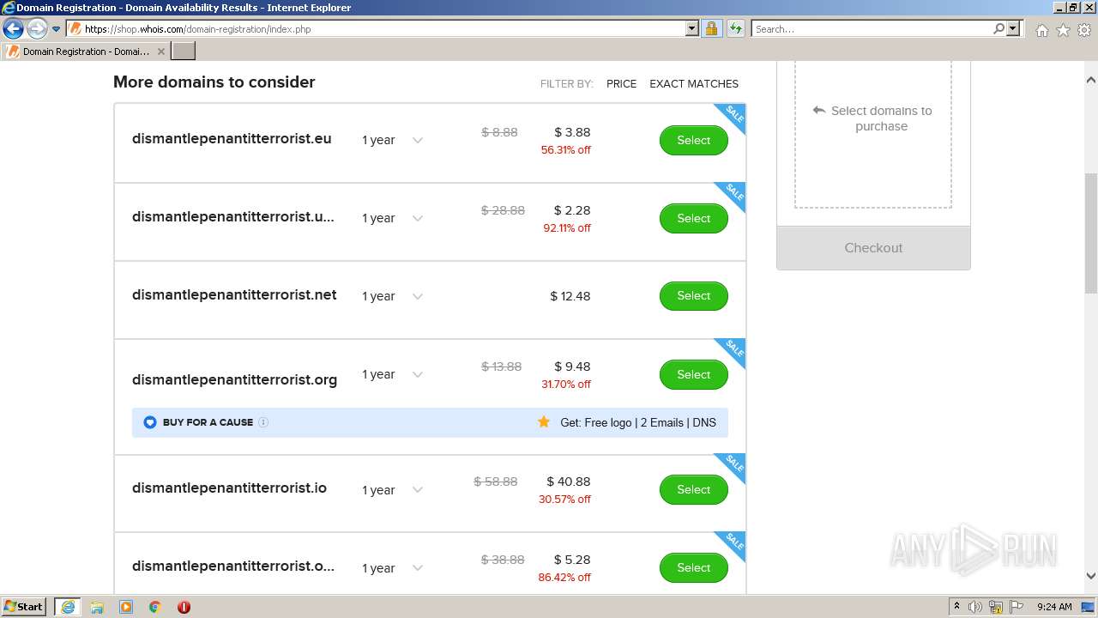Click the $ 12.48 price

coord(570,296)
